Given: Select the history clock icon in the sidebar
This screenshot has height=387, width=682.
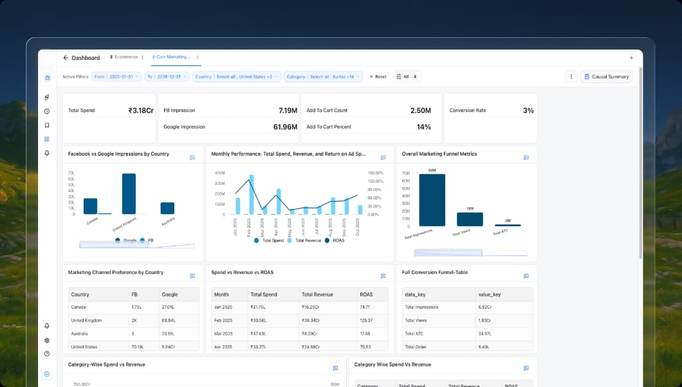Looking at the screenshot, I should pos(46,111).
